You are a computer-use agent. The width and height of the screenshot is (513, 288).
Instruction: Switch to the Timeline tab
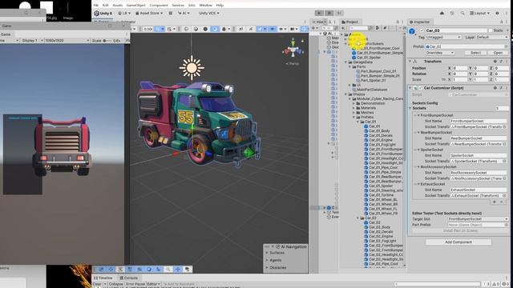(x=103, y=278)
